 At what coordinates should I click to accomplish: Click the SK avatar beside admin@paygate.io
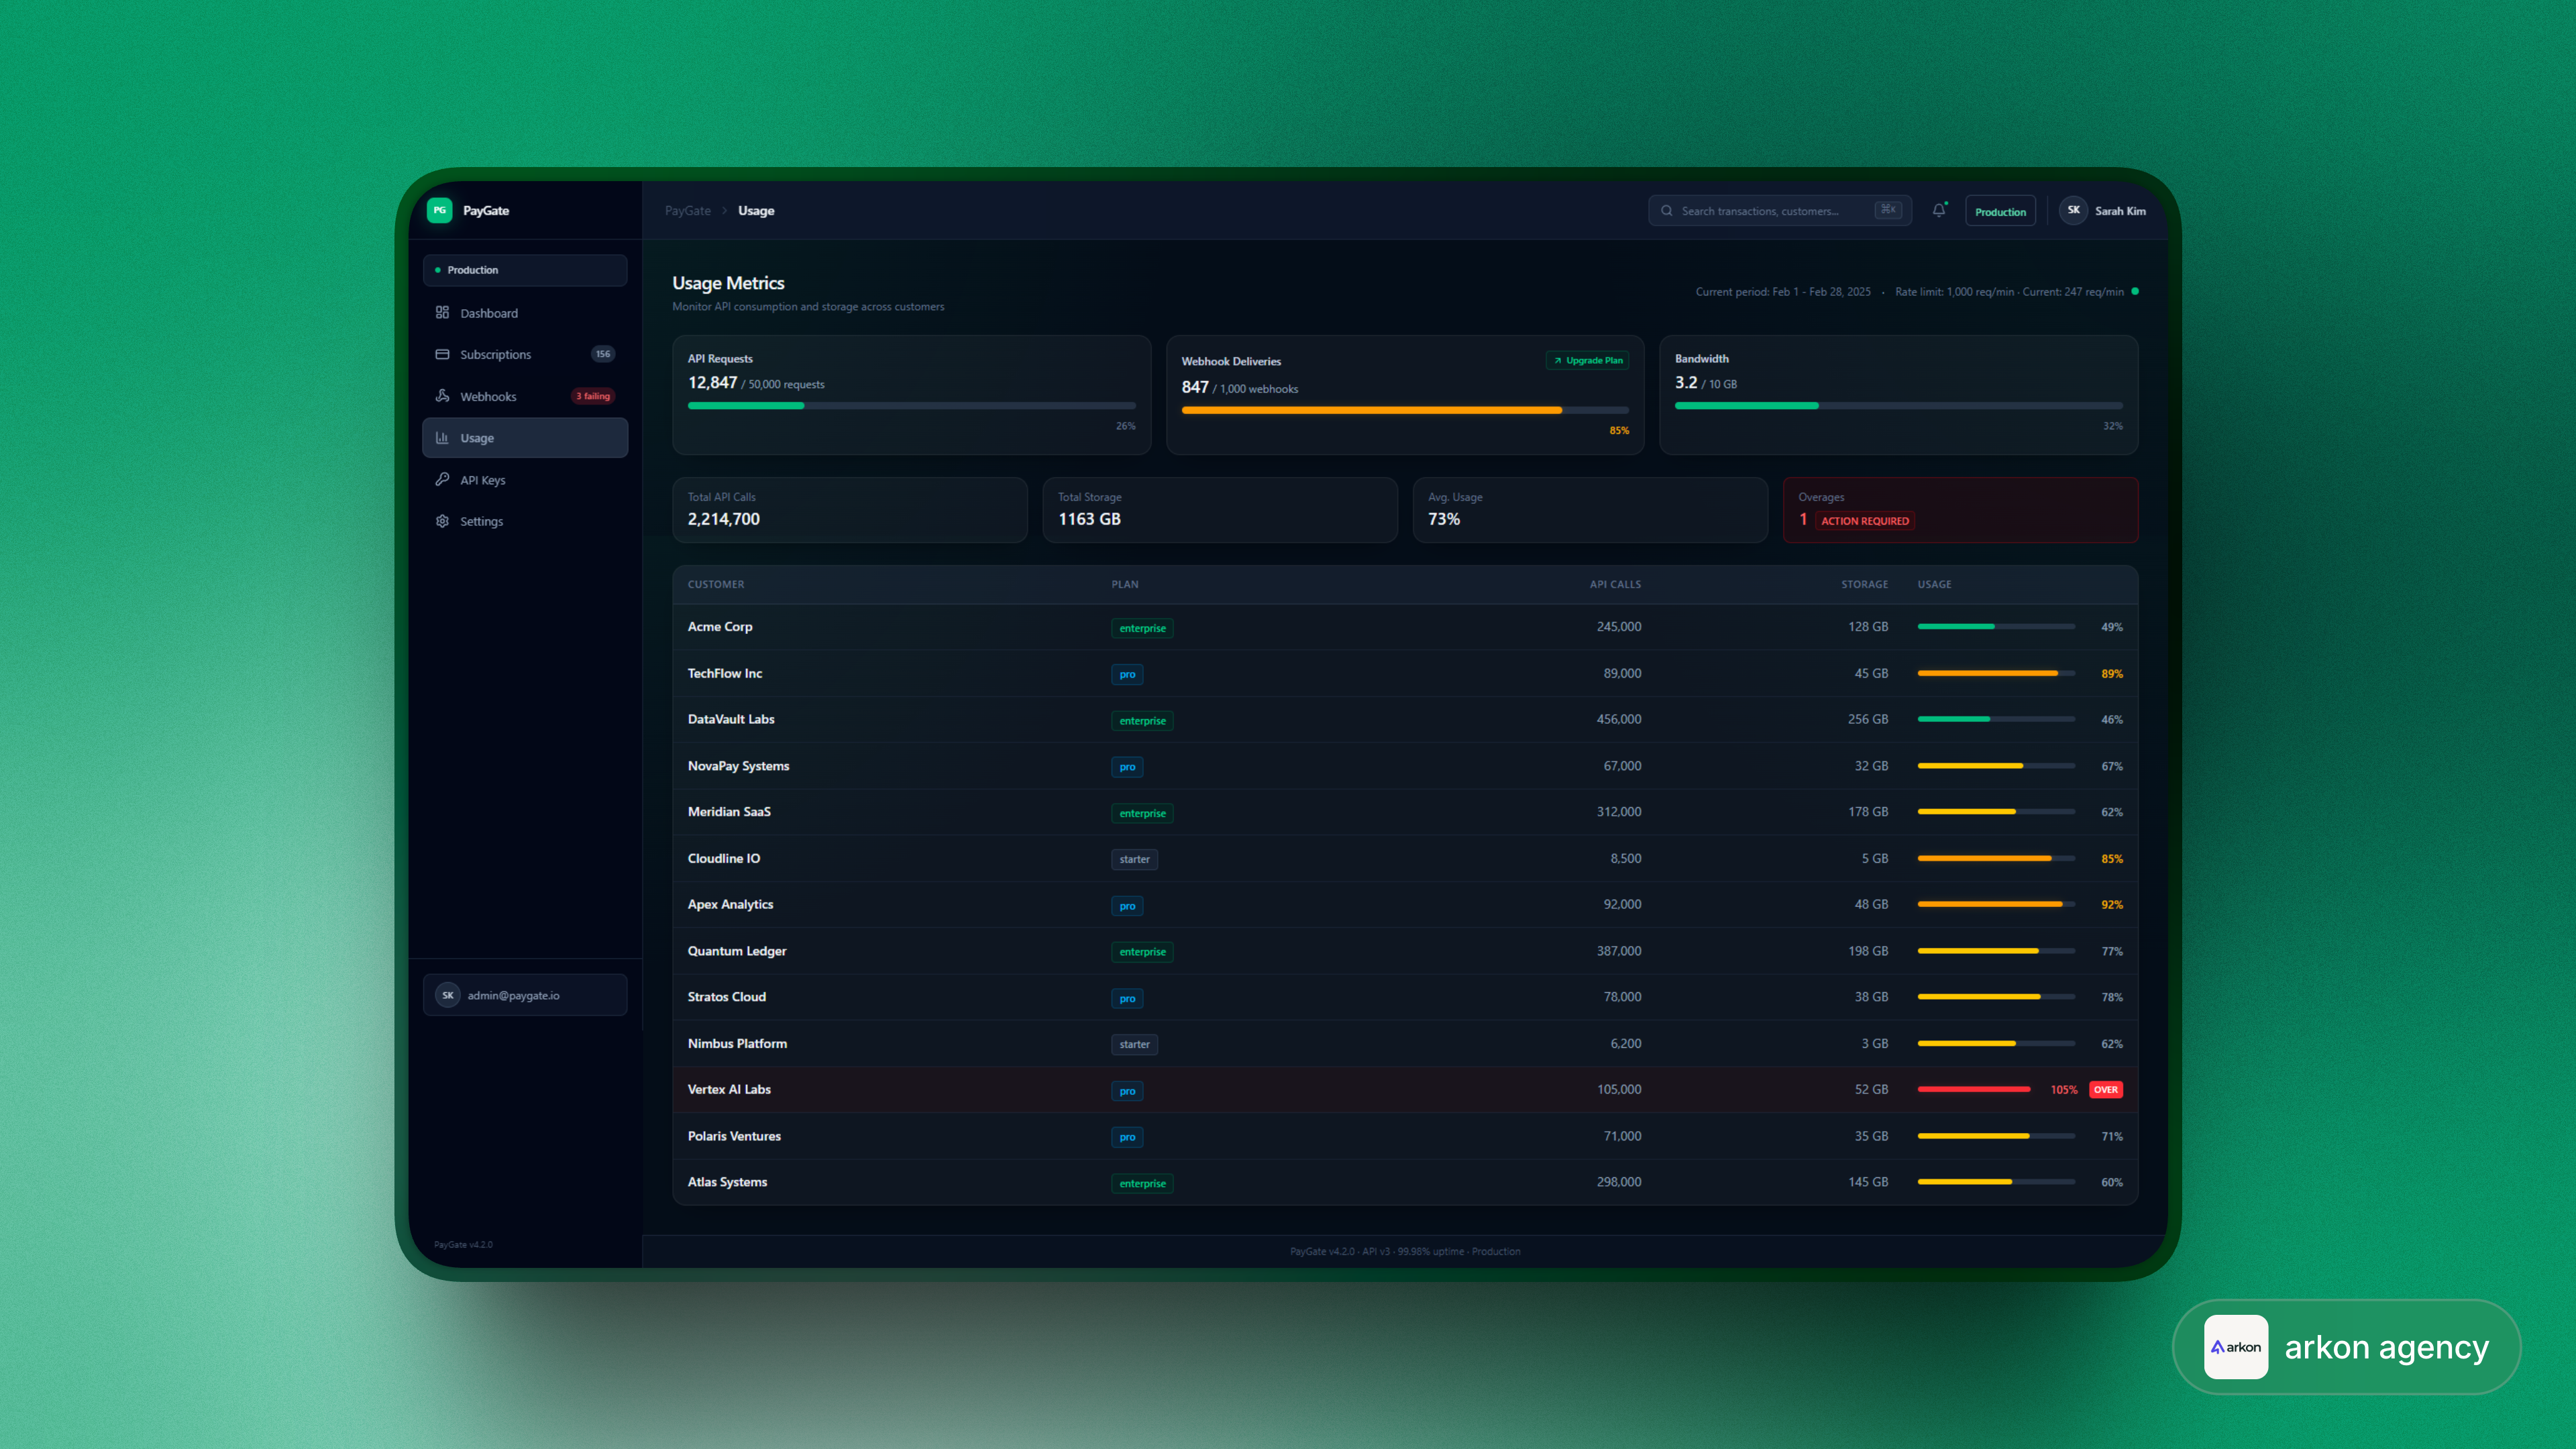pos(448,995)
